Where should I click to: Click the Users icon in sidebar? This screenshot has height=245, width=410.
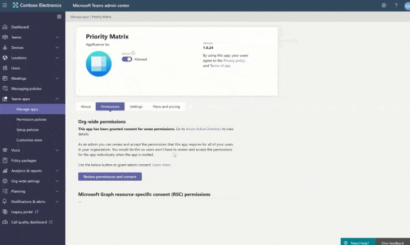[x=5, y=68]
